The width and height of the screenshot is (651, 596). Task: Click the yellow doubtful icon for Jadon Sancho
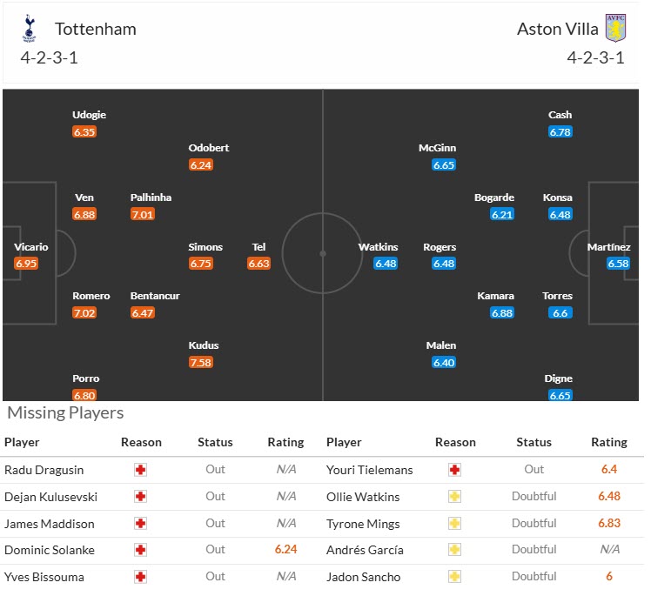[454, 577]
